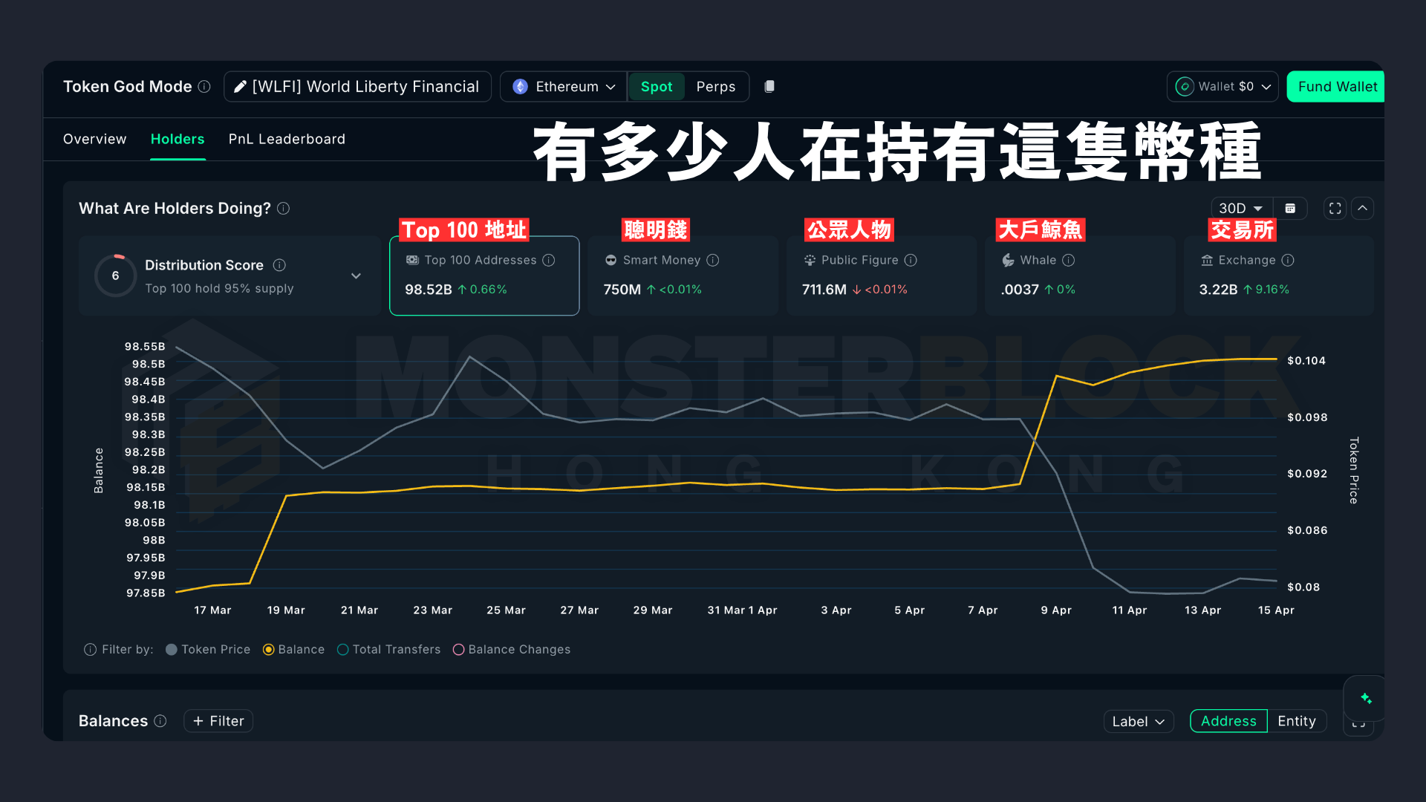Click the info icon beside Token God Mode

click(204, 87)
